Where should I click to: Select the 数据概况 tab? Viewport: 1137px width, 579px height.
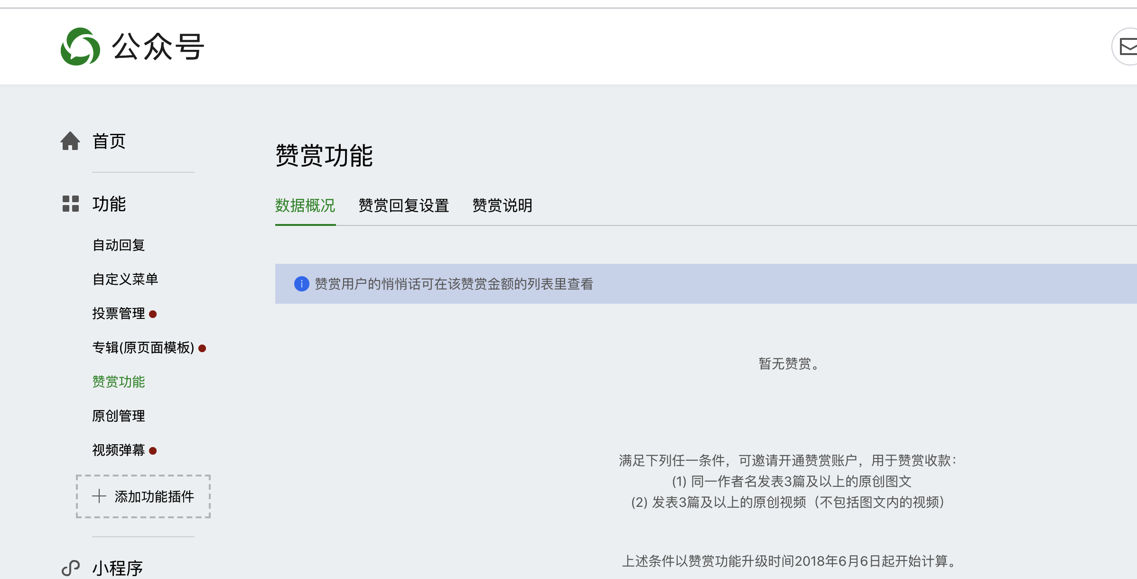pos(305,205)
